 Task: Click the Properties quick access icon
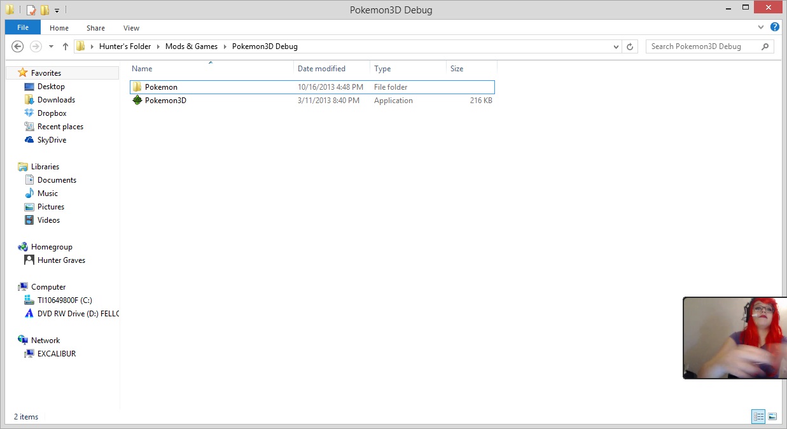pyautogui.click(x=31, y=10)
